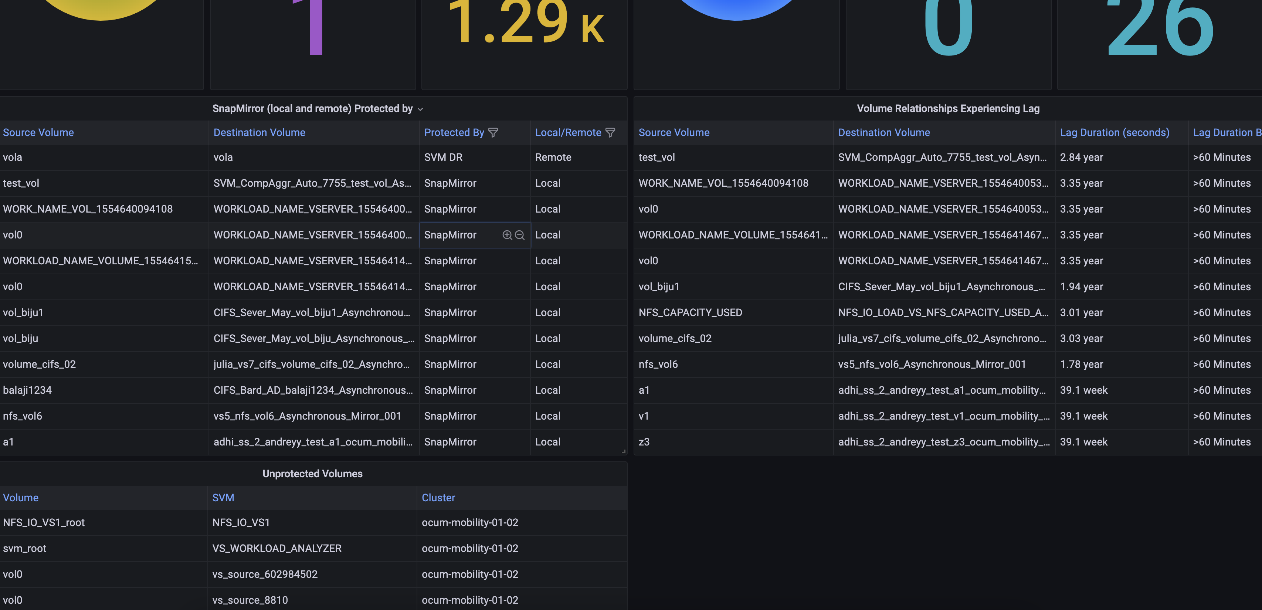Expand the SnapMirror panel title dropdown chevron
Image resolution: width=1262 pixels, height=610 pixels.
pos(420,109)
